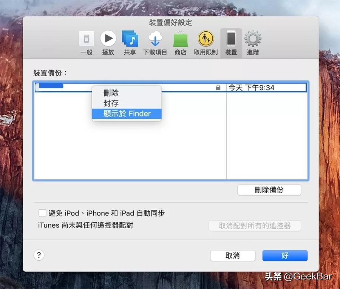Click the disabled 取消配對所有的遙控器 button
This screenshot has height=289, width=340.
coord(255,226)
